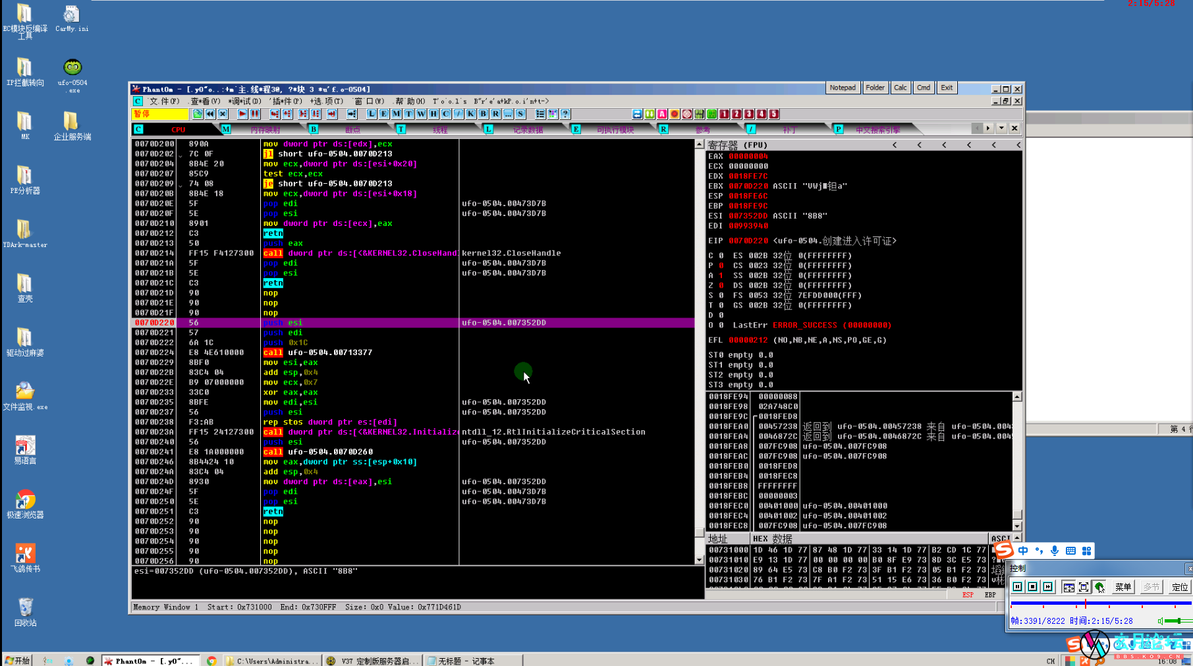
Task: Click the Trace Into toolbar icon
Action: [x=302, y=114]
